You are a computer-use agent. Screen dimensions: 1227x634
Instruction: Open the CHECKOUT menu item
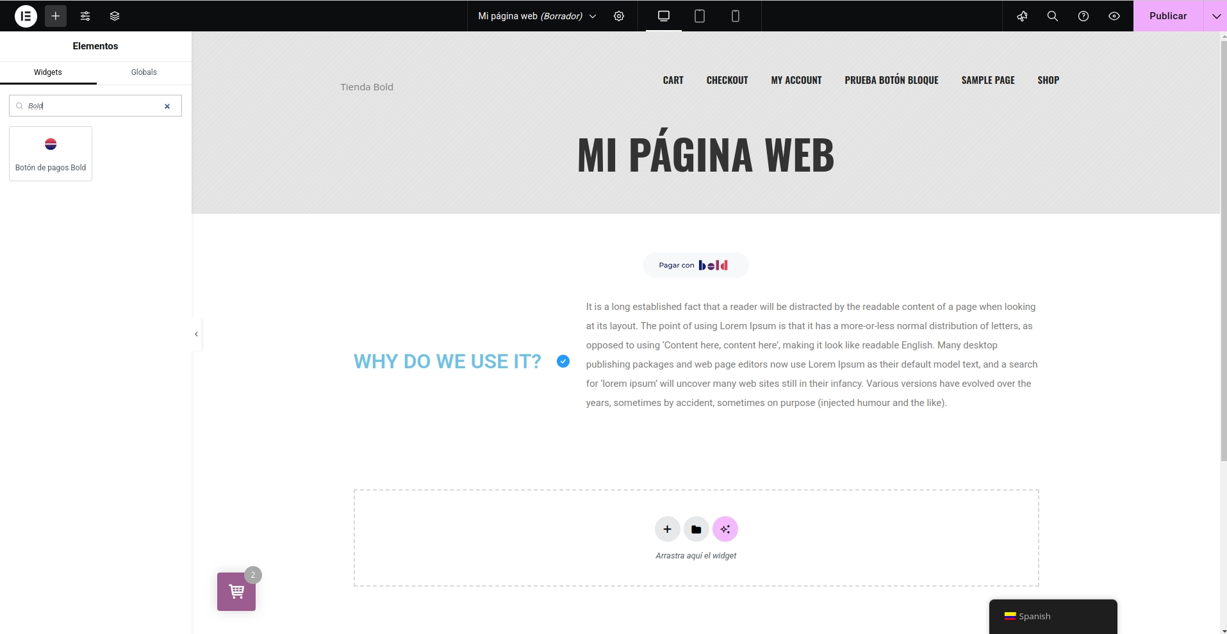click(727, 80)
